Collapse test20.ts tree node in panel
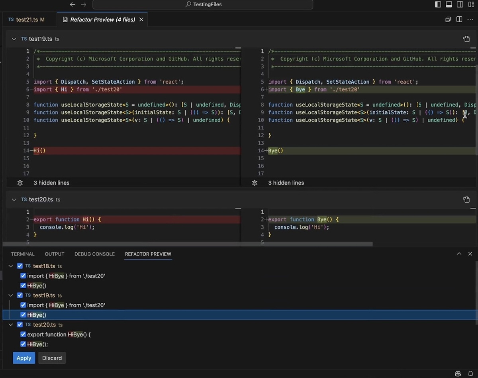The height and width of the screenshot is (378, 478). point(11,325)
